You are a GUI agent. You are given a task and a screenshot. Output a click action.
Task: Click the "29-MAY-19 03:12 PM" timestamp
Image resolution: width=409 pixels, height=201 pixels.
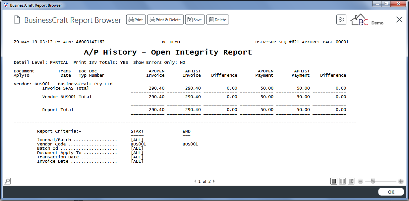click(37, 42)
